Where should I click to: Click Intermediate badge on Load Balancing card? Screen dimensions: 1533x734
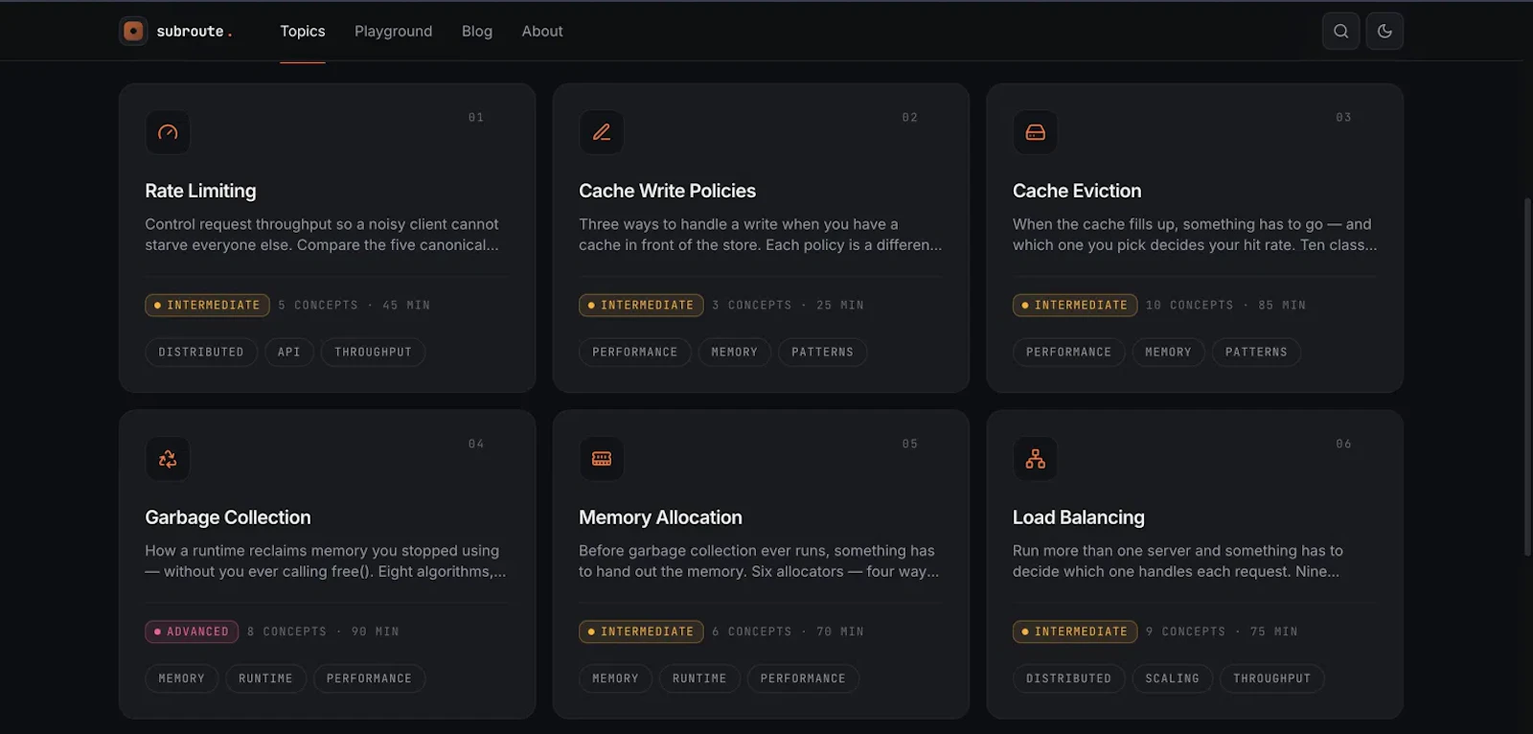click(x=1075, y=631)
